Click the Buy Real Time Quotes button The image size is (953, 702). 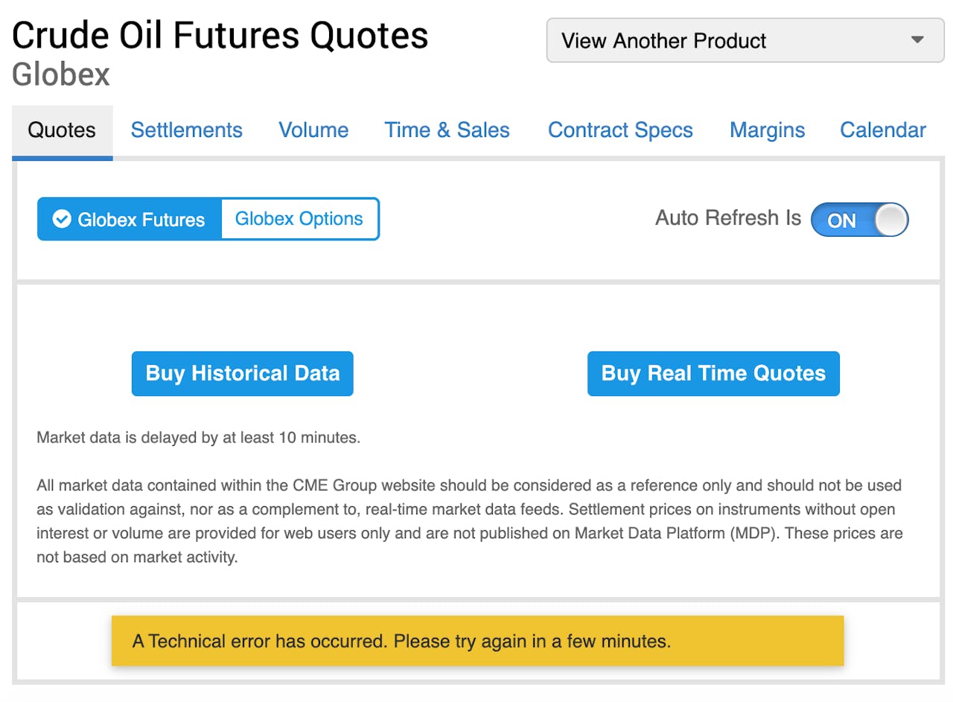click(713, 373)
